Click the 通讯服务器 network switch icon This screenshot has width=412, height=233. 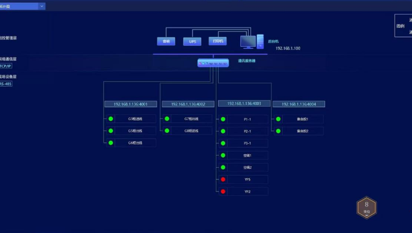point(213,63)
